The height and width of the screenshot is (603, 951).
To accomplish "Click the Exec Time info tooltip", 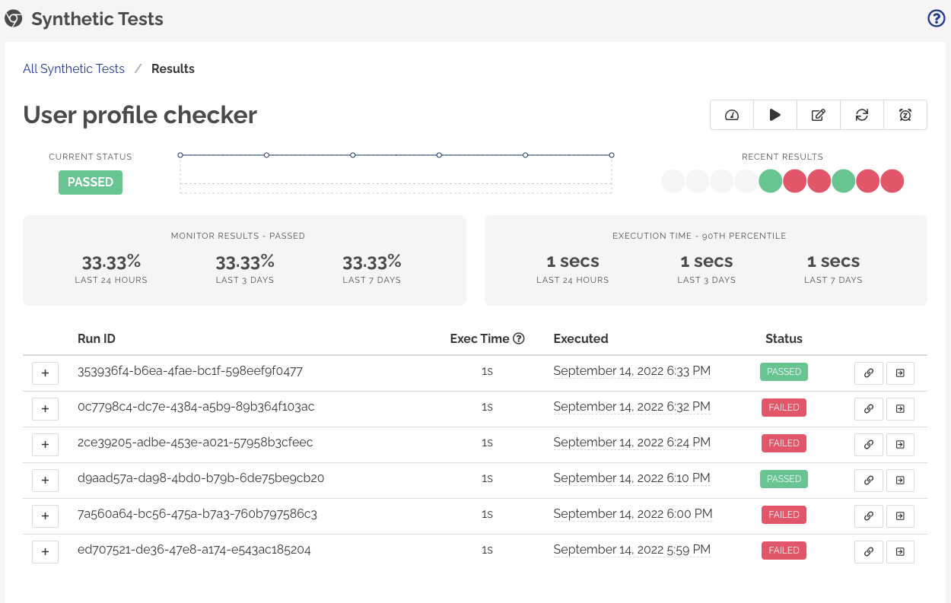I will [520, 338].
